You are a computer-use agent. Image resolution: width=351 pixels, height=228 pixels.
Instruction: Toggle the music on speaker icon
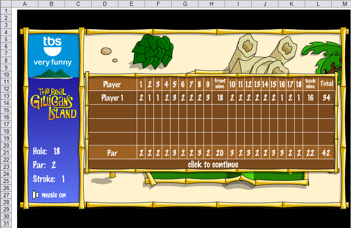[35, 195]
